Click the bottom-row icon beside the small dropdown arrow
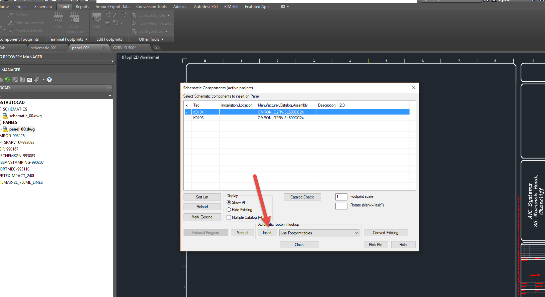 click(116, 23)
